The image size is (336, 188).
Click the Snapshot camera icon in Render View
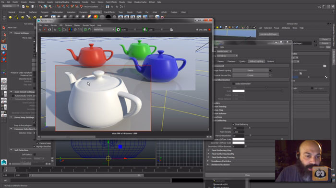50,30
